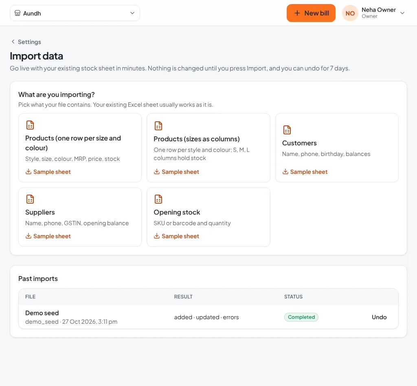Select the Suppliers import card
The height and width of the screenshot is (386, 417).
[80, 217]
